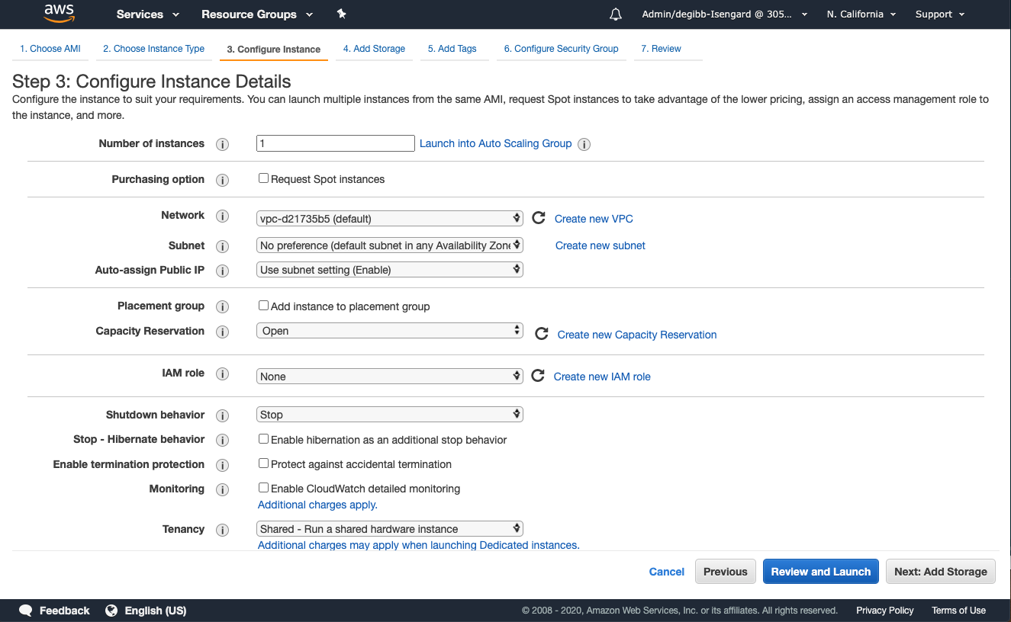Click the info icon beside Number of instances
Image resolution: width=1011 pixels, height=622 pixels.
pyautogui.click(x=222, y=143)
